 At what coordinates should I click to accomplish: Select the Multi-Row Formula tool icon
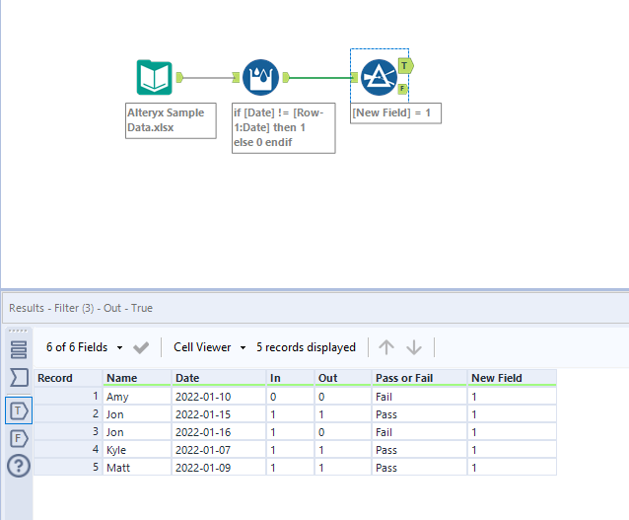click(260, 77)
